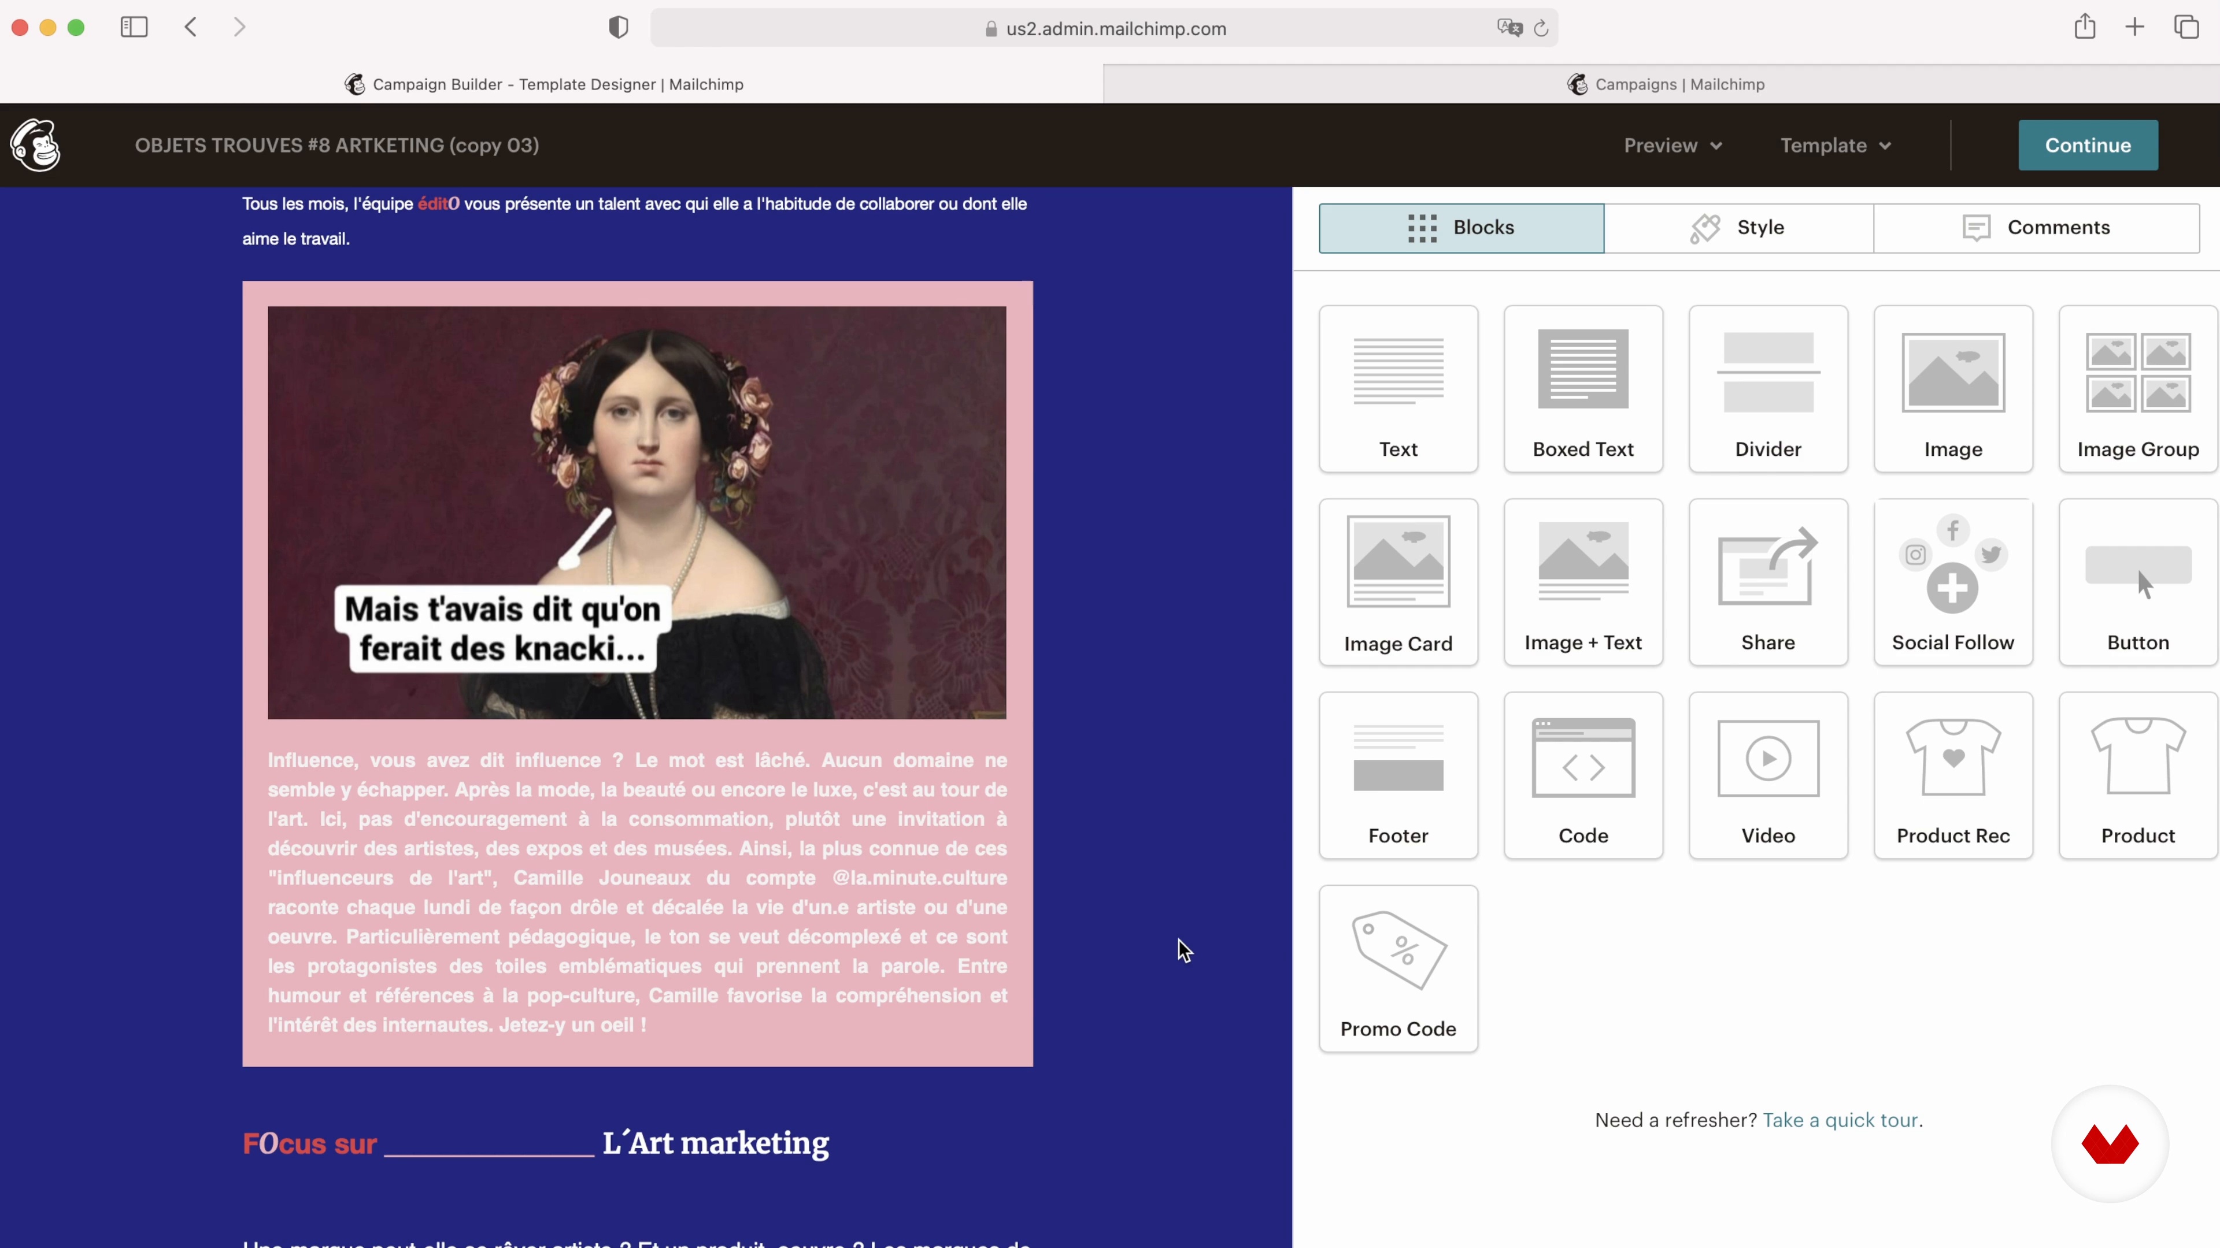2220x1248 pixels.
Task: Click the "Tous les mois" intro paragraph
Action: click(634, 221)
